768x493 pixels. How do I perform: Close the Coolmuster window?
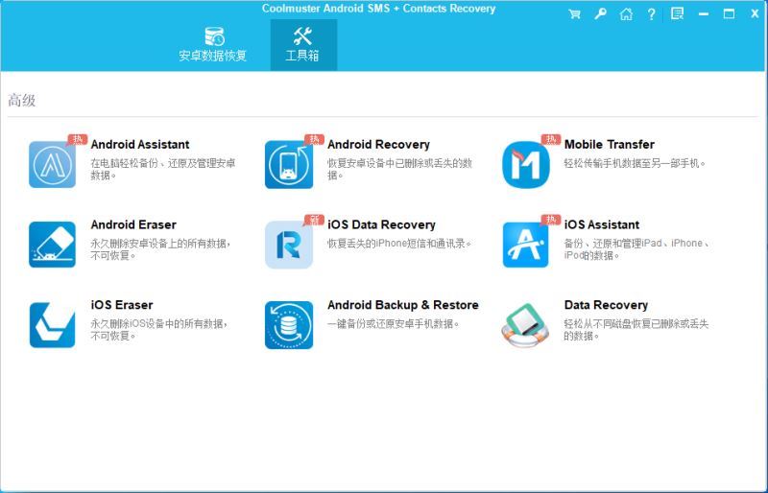[755, 13]
